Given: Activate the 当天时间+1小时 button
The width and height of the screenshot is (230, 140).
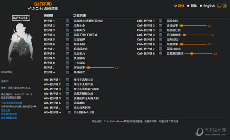Looking at the screenshot, I should pos(69,112).
